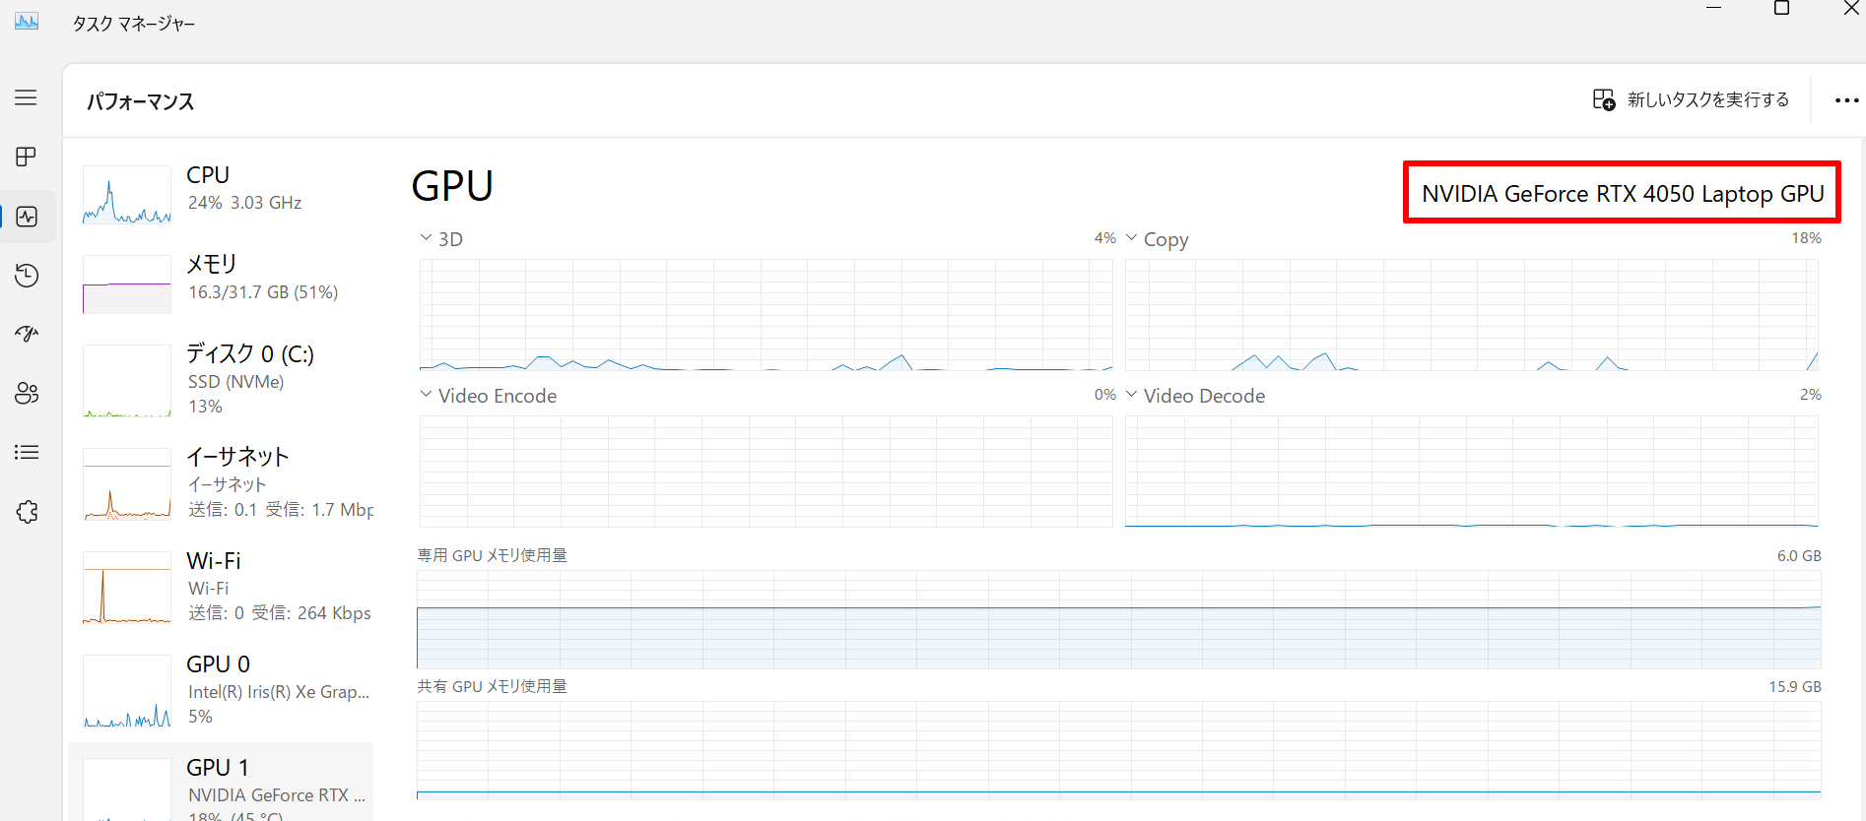Select the イーサネット entry
1866x821 pixels.
point(223,483)
